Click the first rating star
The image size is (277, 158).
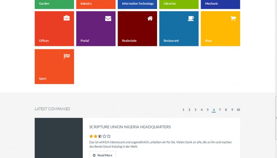[91, 136]
